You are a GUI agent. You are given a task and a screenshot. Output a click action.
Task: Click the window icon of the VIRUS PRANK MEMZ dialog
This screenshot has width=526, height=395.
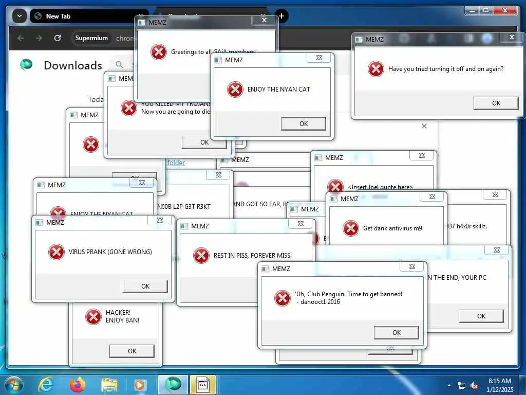[39, 222]
